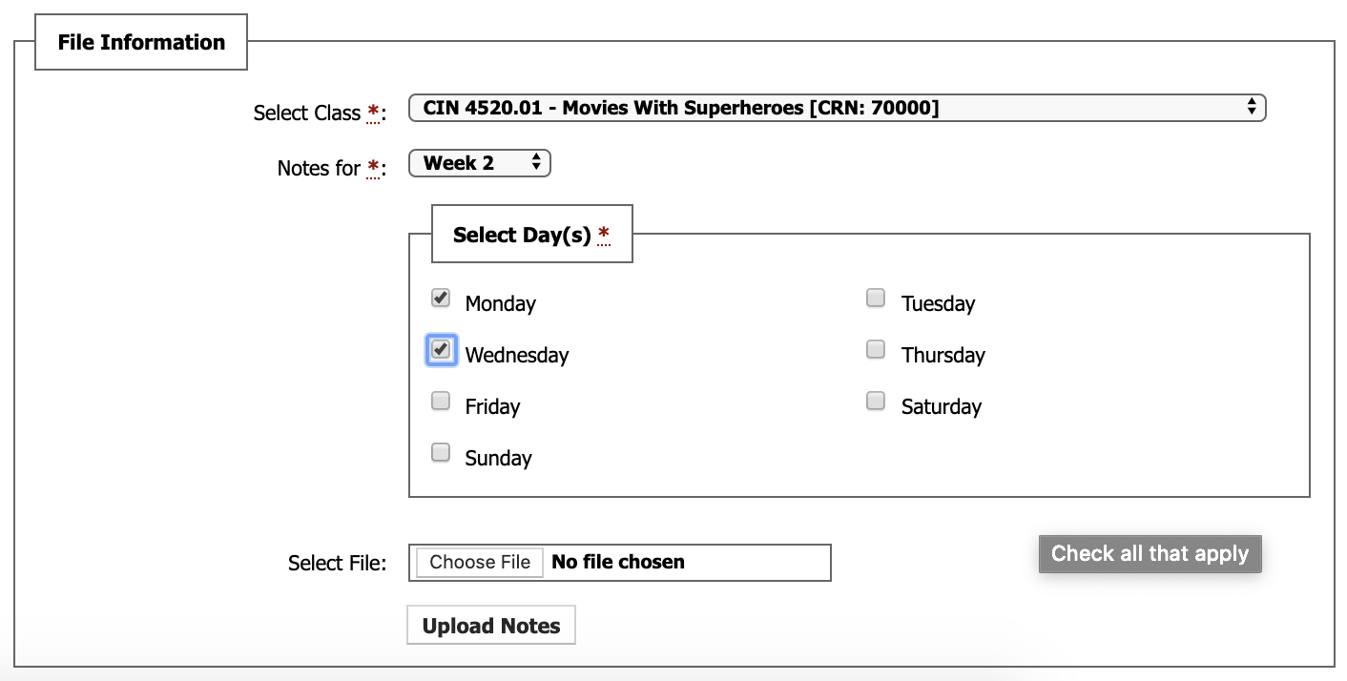The height and width of the screenshot is (681, 1347).
Task: Click the No file chosen file field
Action: click(617, 563)
